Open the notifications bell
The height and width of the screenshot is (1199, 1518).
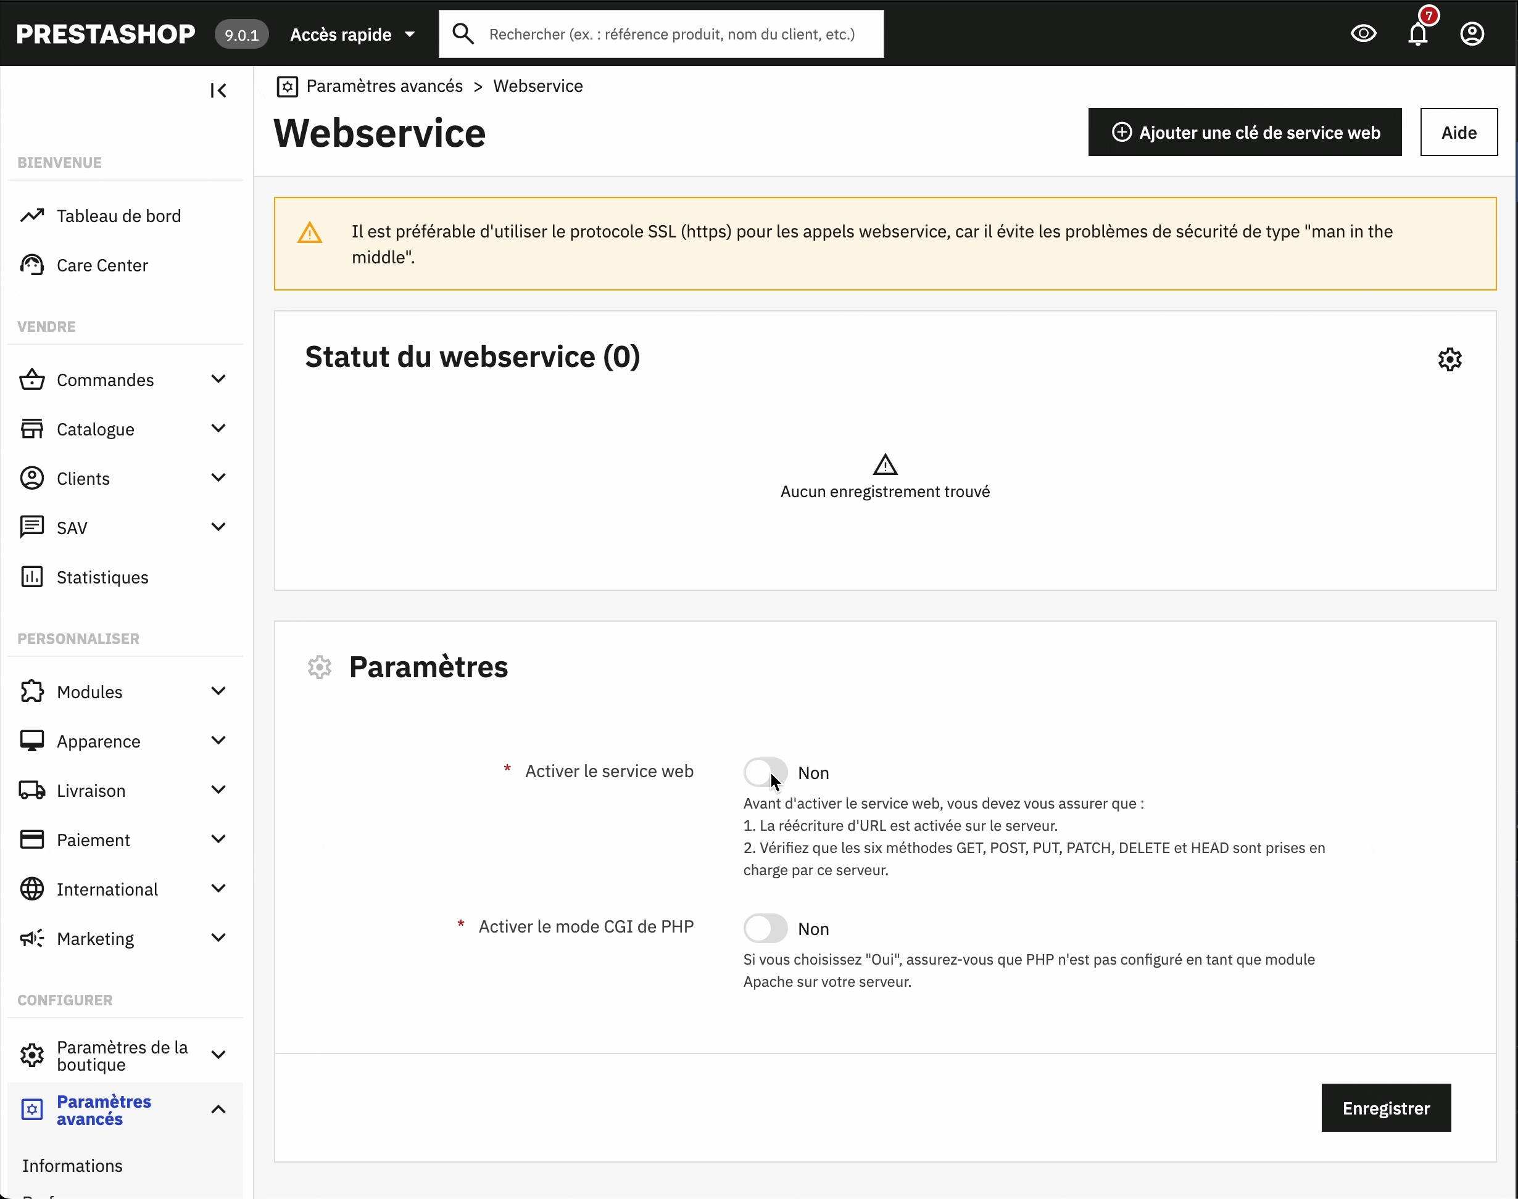click(1418, 33)
